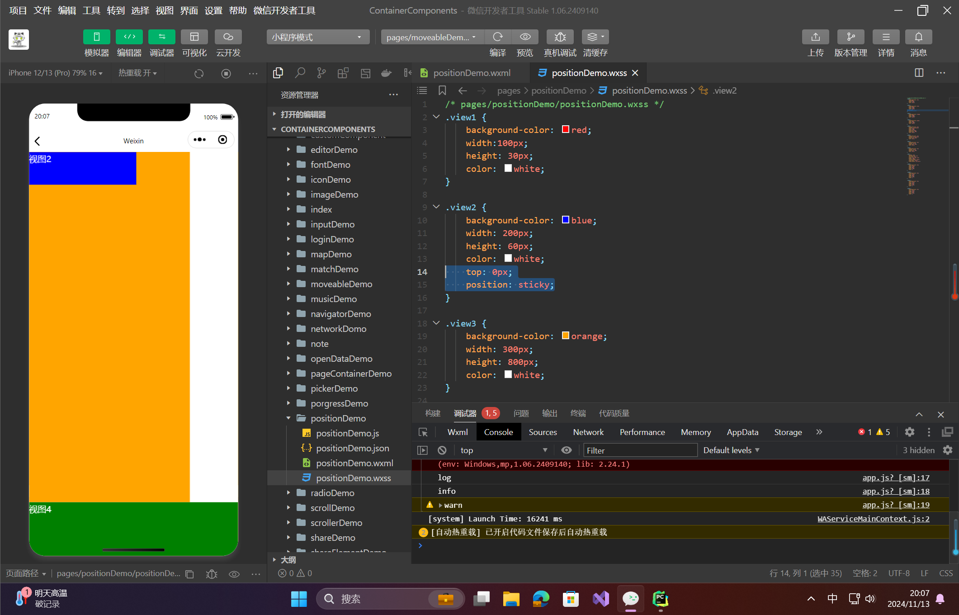Open the search panel magnifier icon
The width and height of the screenshot is (959, 615).
[300, 73]
